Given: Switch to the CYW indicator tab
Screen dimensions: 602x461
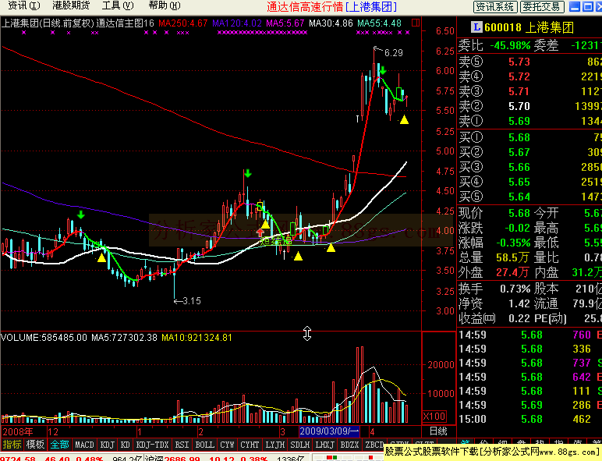Looking at the screenshot, I should (x=227, y=445).
